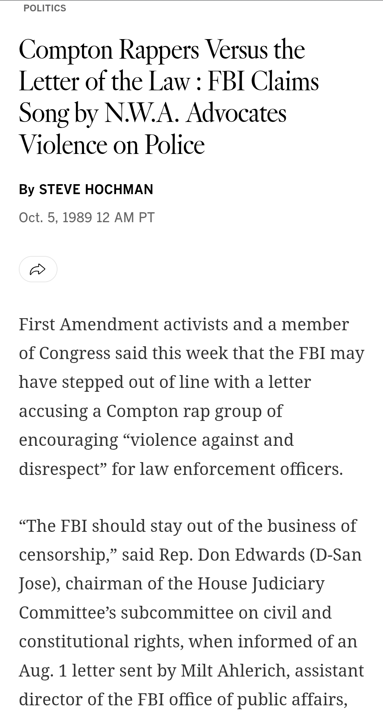The height and width of the screenshot is (716, 383).
Task: Tap the share arrow icon
Action: (38, 269)
